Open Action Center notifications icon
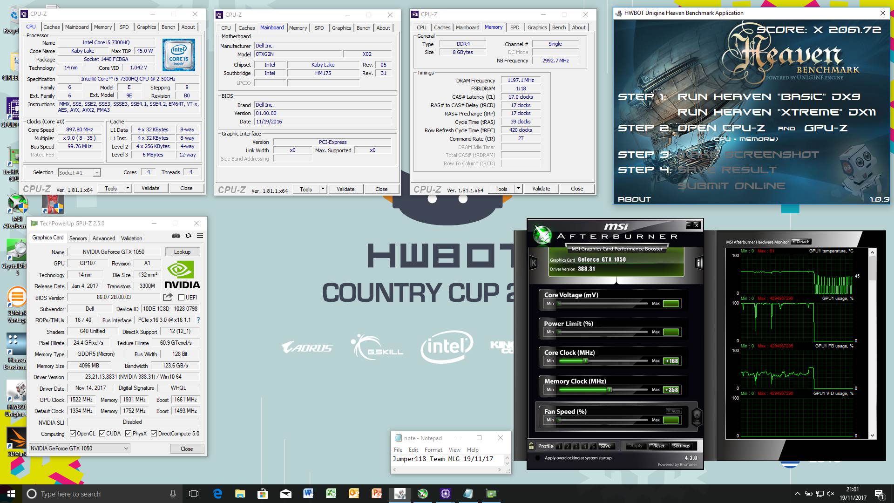The width and height of the screenshot is (894, 503). pyautogui.click(x=879, y=494)
